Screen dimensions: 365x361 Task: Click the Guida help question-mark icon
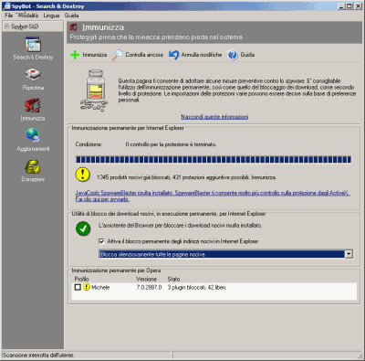(x=233, y=55)
